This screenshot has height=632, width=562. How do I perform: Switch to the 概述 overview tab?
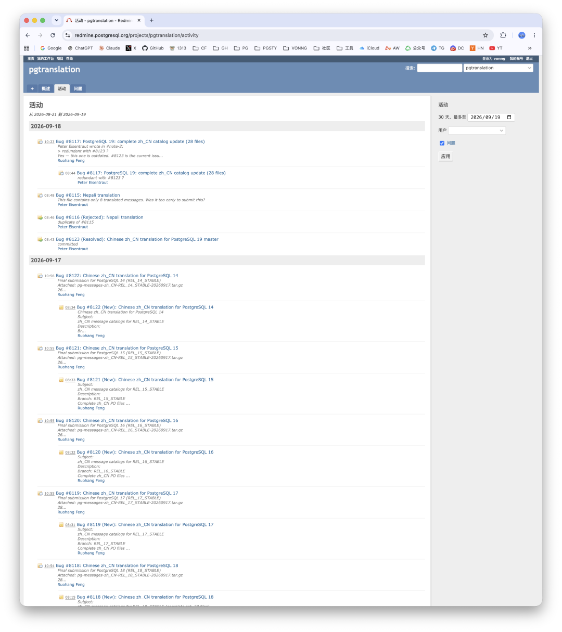coord(46,88)
